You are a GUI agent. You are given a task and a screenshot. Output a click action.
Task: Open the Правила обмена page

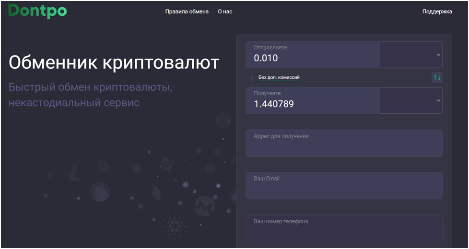tap(187, 11)
